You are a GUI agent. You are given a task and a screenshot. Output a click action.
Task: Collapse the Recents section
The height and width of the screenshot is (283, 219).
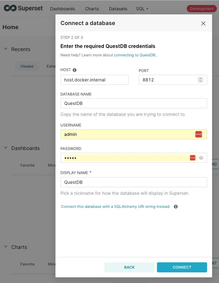point(5,49)
